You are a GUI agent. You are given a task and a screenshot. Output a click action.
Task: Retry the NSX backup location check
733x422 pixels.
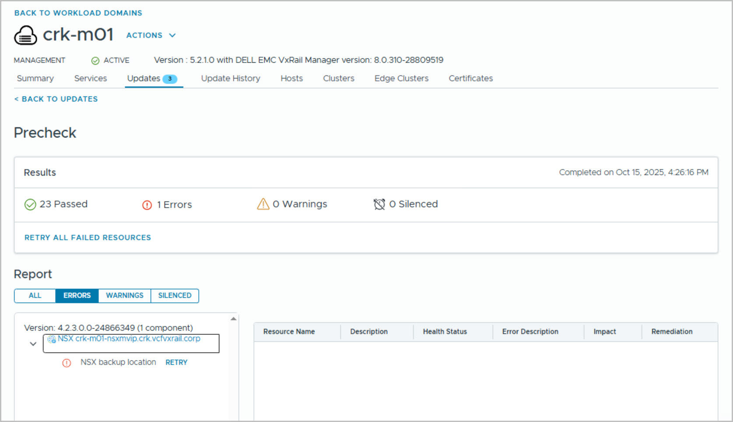click(x=176, y=362)
